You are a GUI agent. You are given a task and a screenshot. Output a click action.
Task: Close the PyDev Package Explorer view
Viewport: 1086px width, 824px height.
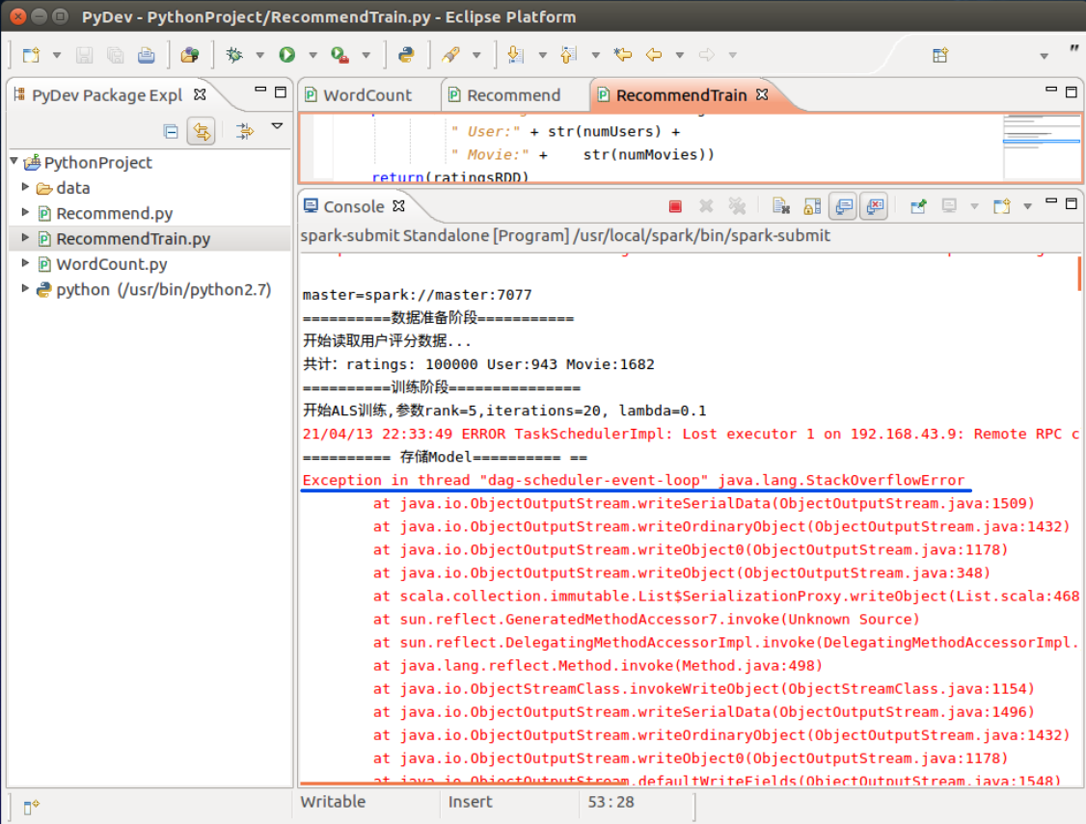point(201,94)
